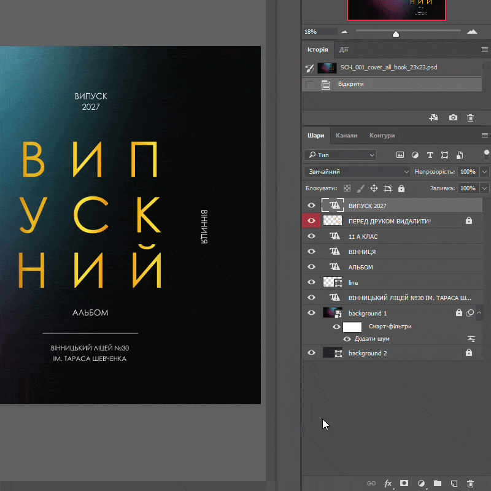491x491 pixels.
Task: Create new document from current state icon
Action: (434, 118)
